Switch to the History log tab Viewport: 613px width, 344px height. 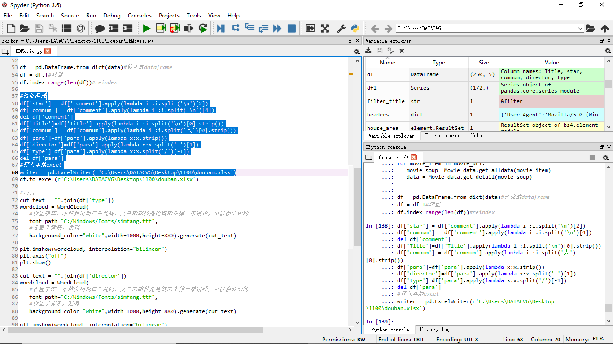point(434,329)
